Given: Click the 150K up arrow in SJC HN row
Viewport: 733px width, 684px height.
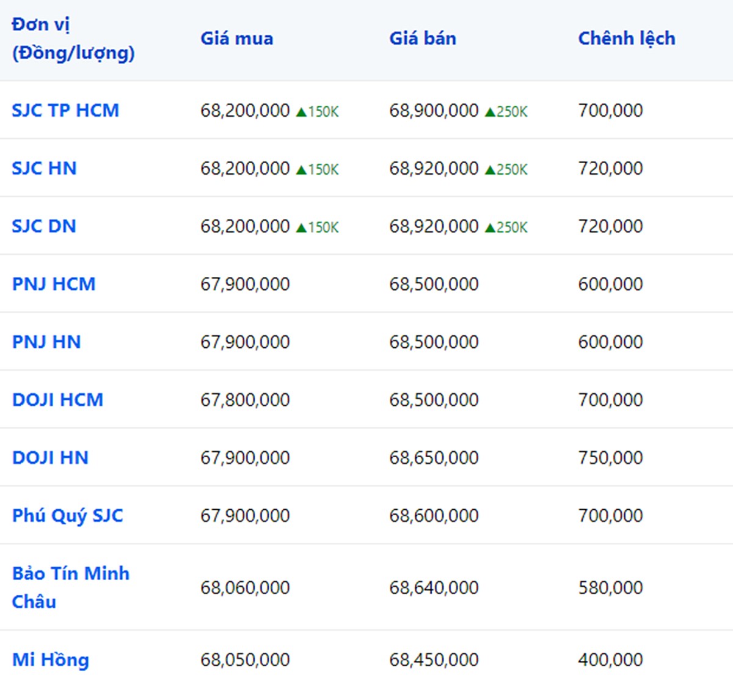Looking at the screenshot, I should (317, 169).
